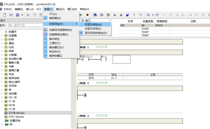
Task: Select STOB blocks tree item
Action: click(x=17, y=113)
